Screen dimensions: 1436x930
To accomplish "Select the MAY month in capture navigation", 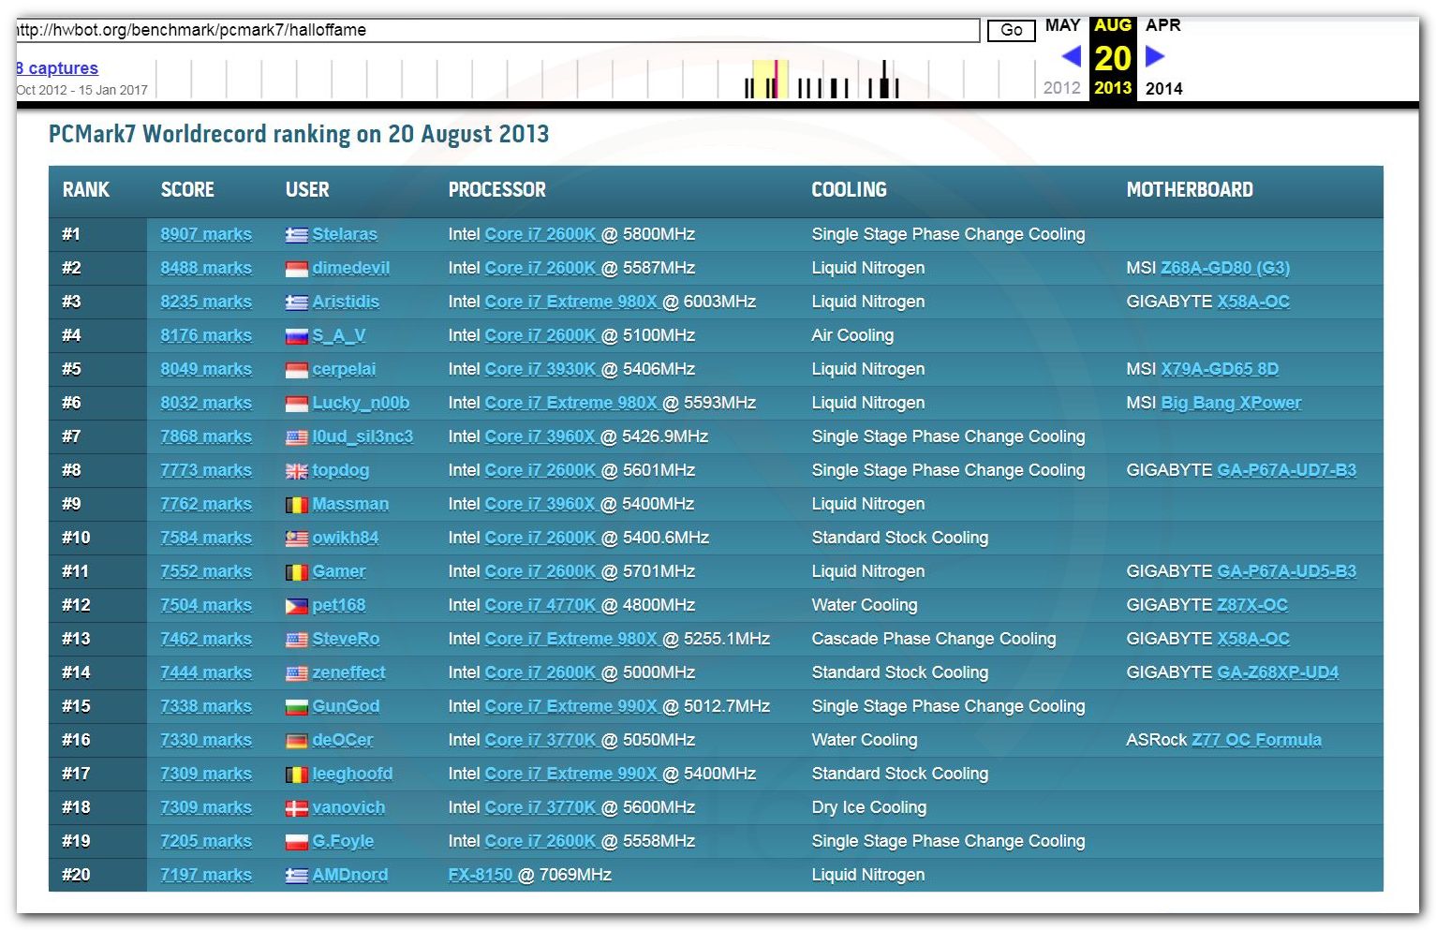I will point(1062,25).
